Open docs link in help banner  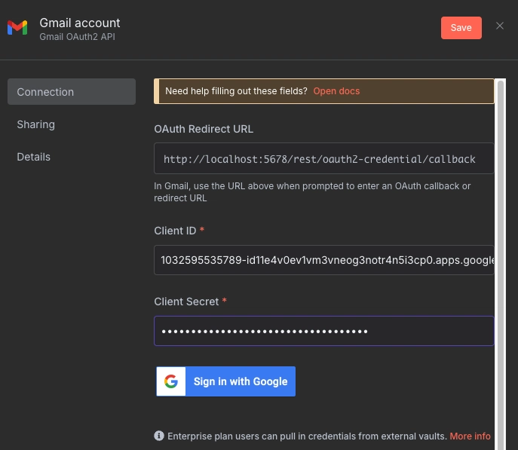pos(336,91)
